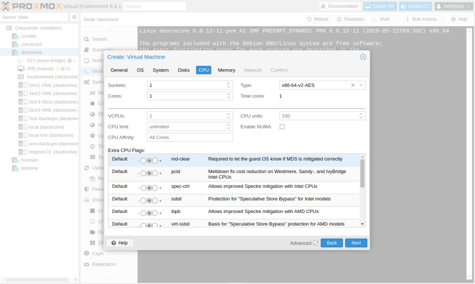Expand the corellia tree node

[x=9, y=36]
